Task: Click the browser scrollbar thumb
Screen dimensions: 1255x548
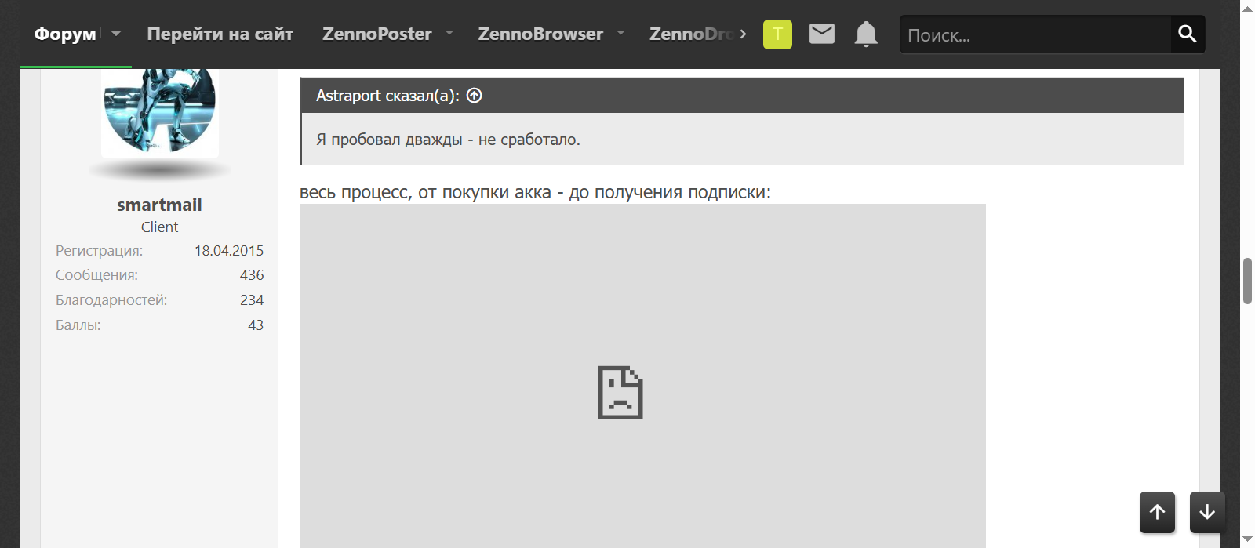Action: pos(1247,281)
